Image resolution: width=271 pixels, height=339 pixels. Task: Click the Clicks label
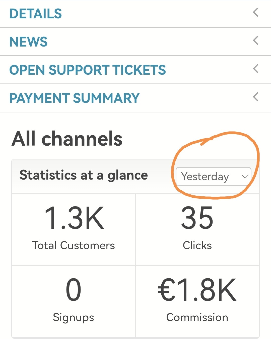(197, 245)
